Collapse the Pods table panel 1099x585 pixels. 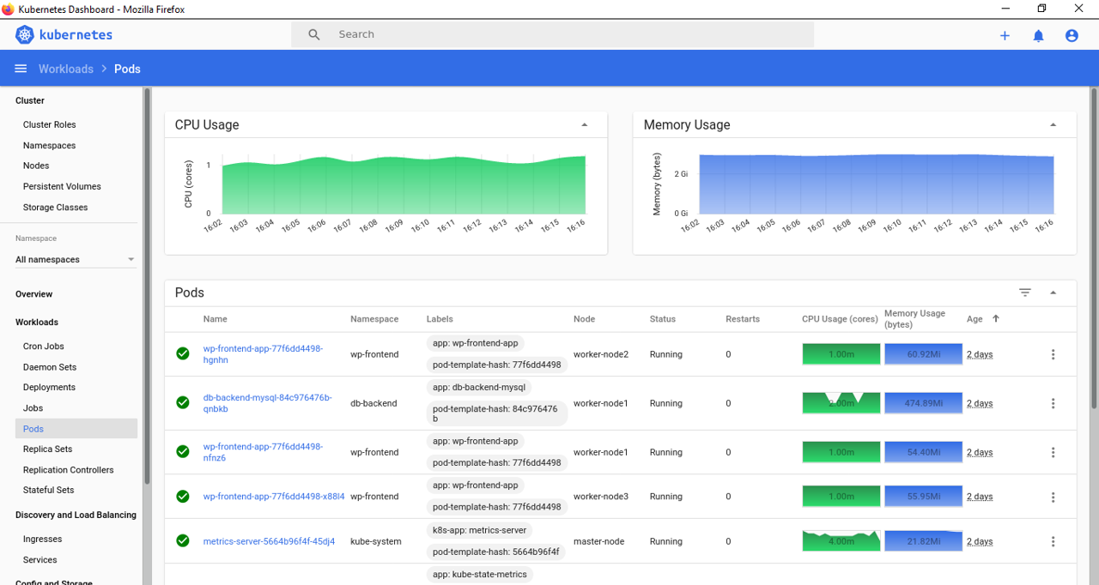[x=1053, y=292]
